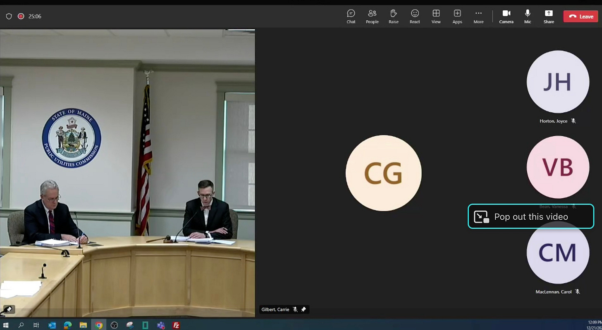Open the Windows Start menu
The width and height of the screenshot is (602, 330).
click(6, 325)
